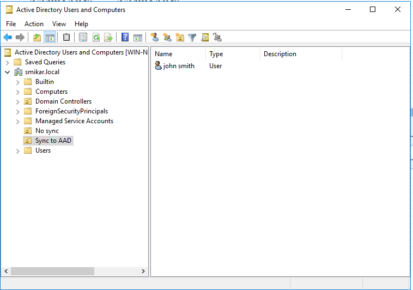Sort by the Name column header
This screenshot has height=290, width=413.
(179, 54)
